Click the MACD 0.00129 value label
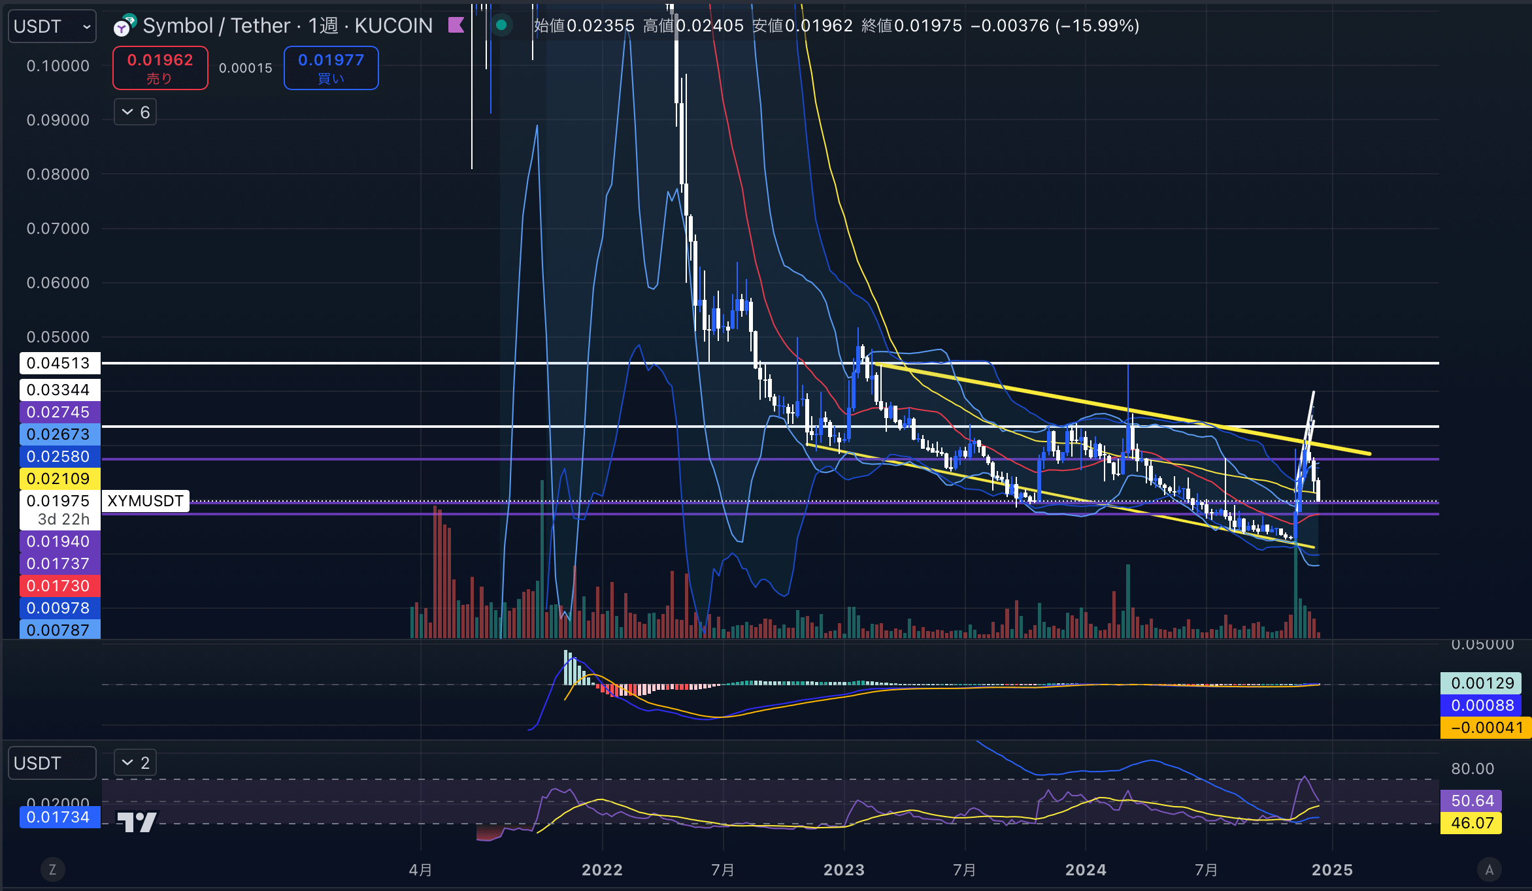 click(1482, 683)
